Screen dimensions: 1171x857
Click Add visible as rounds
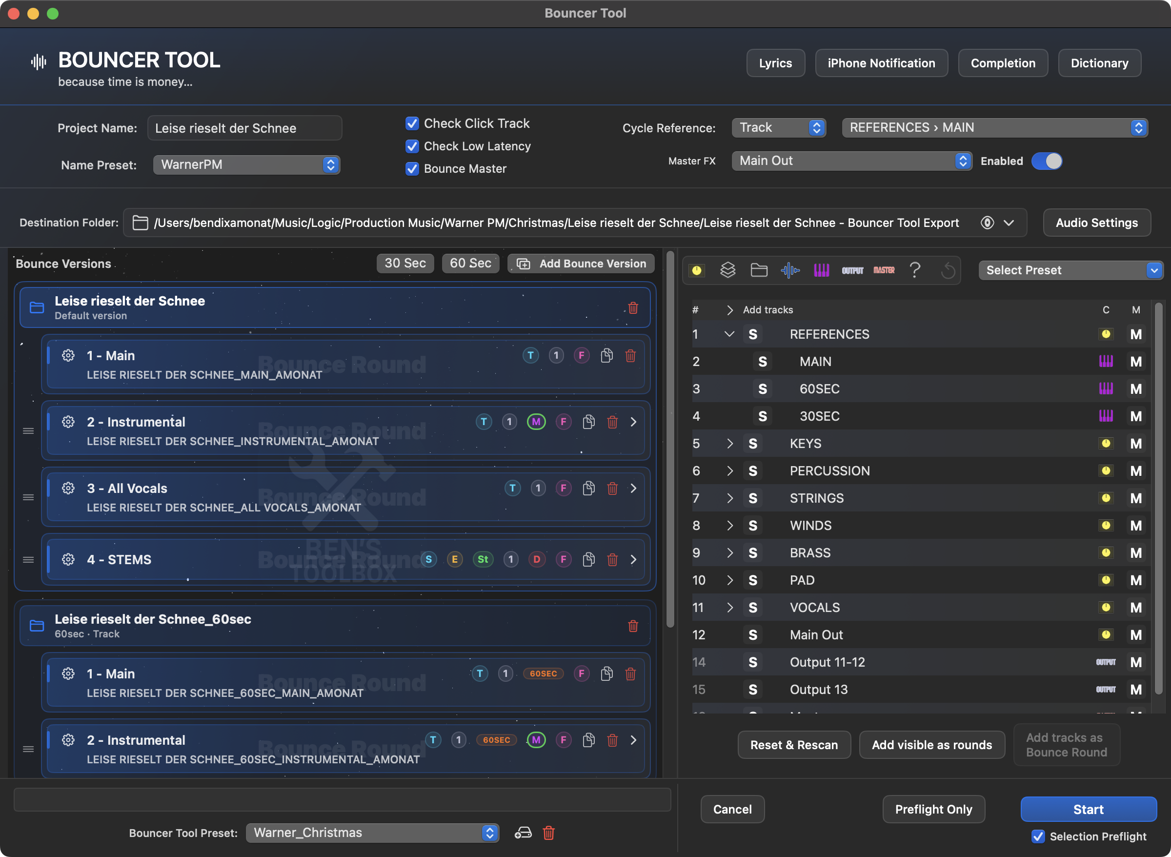click(x=931, y=744)
